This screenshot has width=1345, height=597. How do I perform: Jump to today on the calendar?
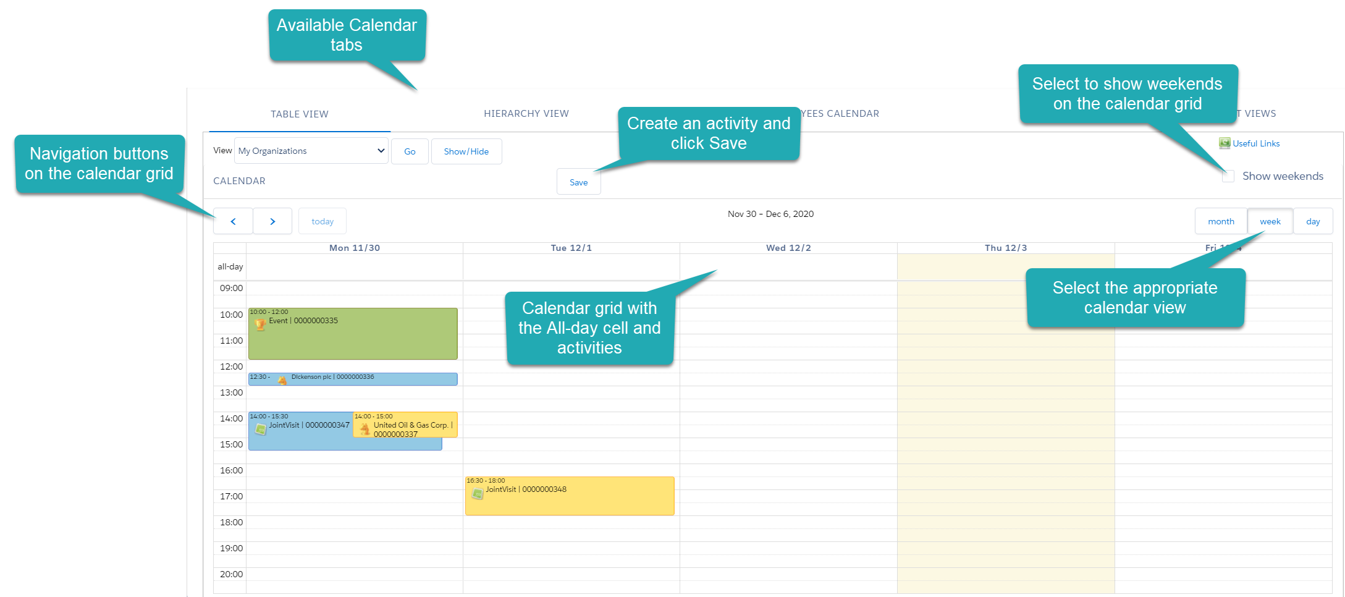click(x=322, y=221)
